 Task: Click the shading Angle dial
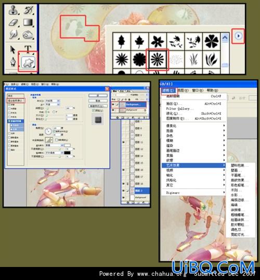click(x=48, y=131)
